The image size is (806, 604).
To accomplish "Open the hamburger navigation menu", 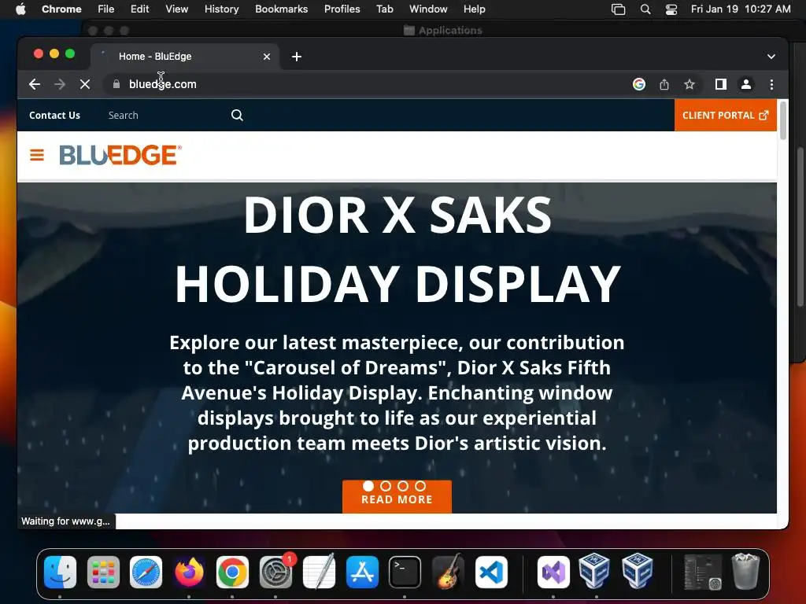I will tap(37, 155).
